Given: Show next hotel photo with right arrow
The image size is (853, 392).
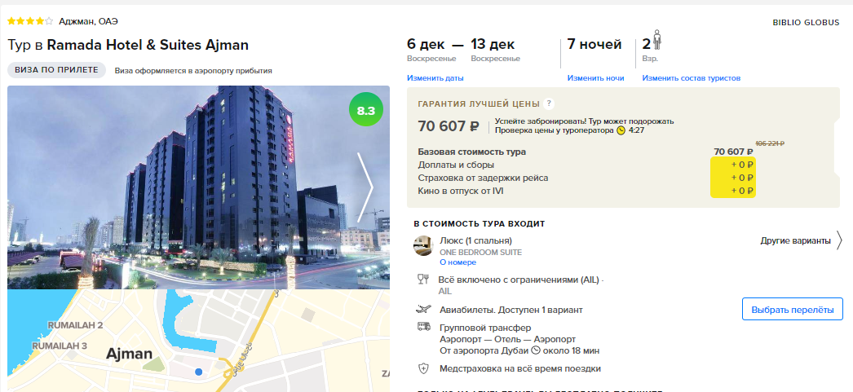Looking at the screenshot, I should click(365, 187).
